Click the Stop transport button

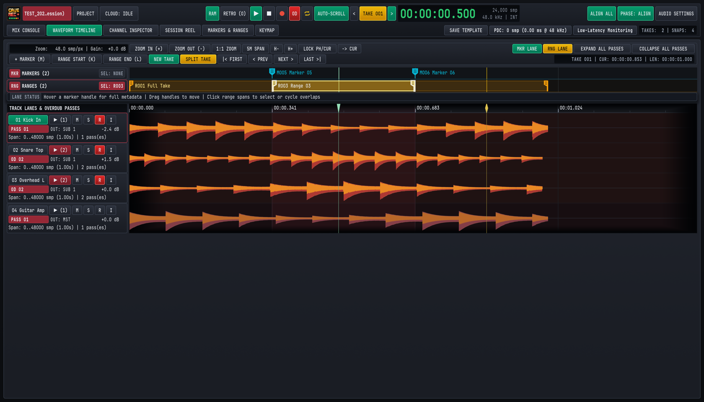(269, 13)
